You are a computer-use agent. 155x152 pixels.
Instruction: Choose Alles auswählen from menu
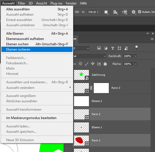tap(37, 9)
